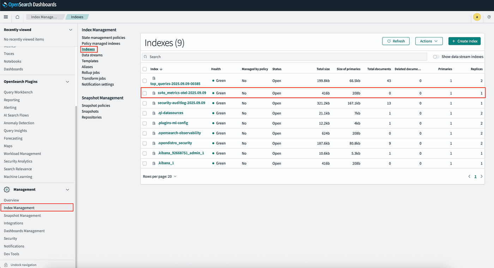This screenshot has width=494, height=268.
Task: Click the Management gear icon
Action: coord(7,190)
